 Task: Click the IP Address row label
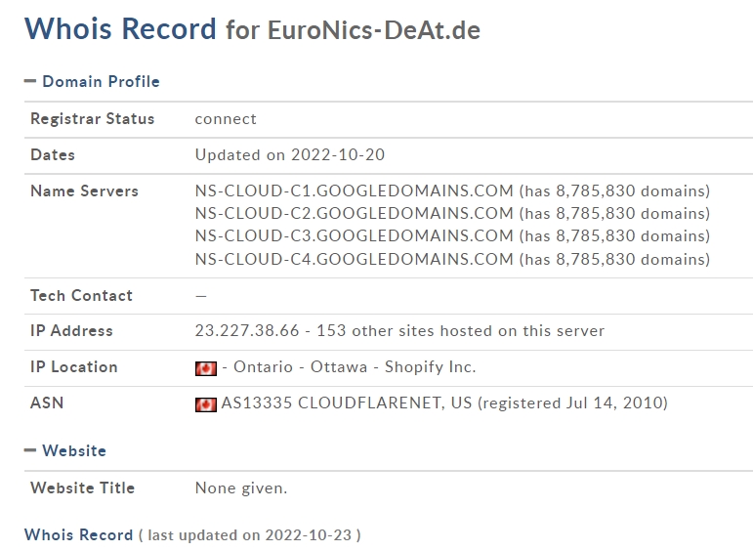click(x=71, y=330)
